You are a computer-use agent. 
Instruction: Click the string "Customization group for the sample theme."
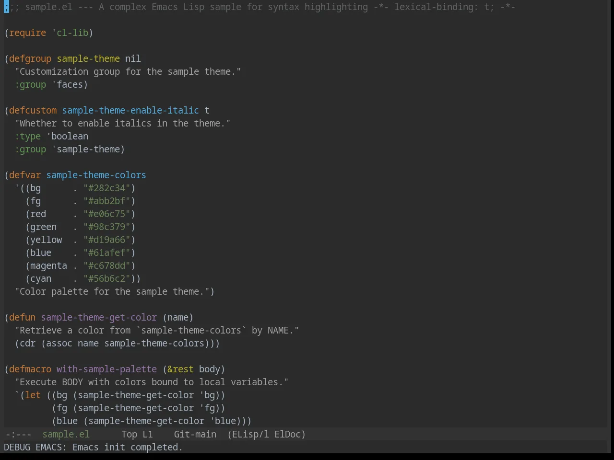click(x=128, y=71)
